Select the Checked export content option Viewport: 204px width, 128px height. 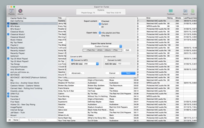(x=100, y=21)
